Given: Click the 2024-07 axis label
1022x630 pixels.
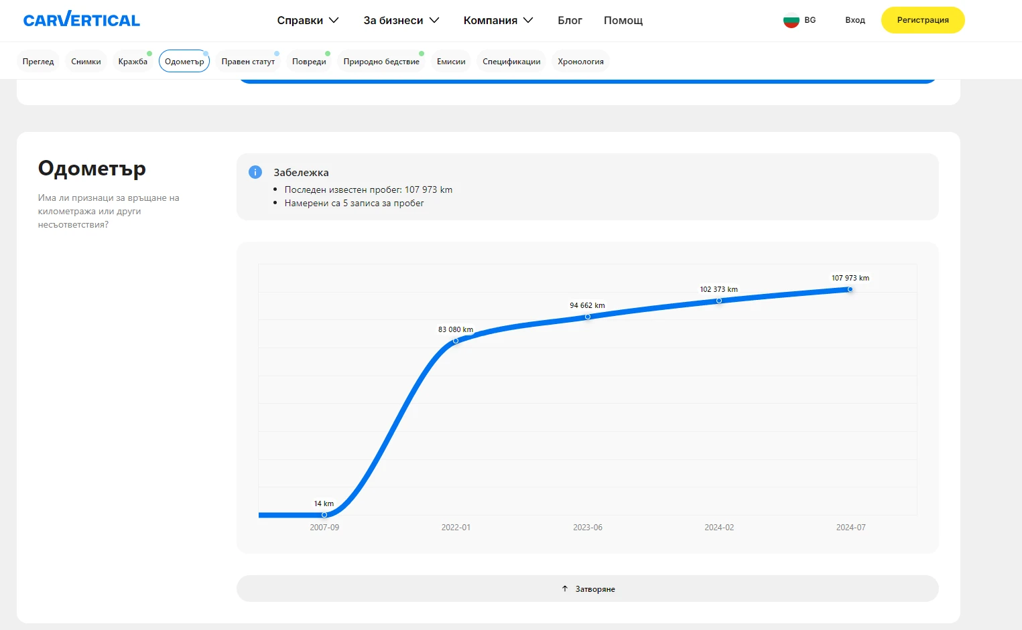Looking at the screenshot, I should (x=851, y=528).
